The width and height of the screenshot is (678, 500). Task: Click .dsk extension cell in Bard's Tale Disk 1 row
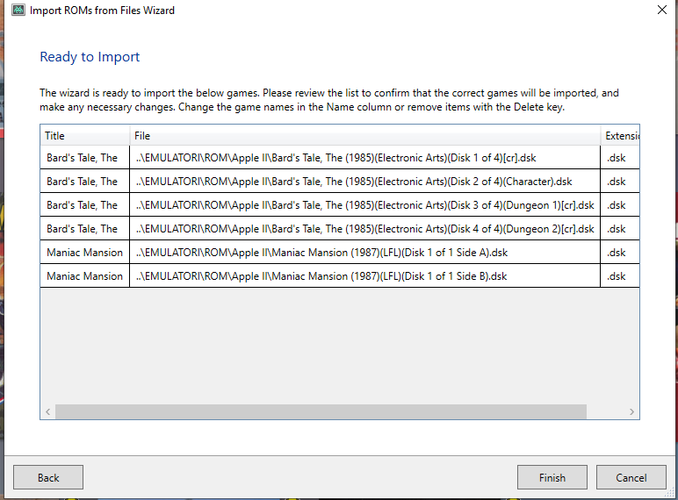pos(620,158)
